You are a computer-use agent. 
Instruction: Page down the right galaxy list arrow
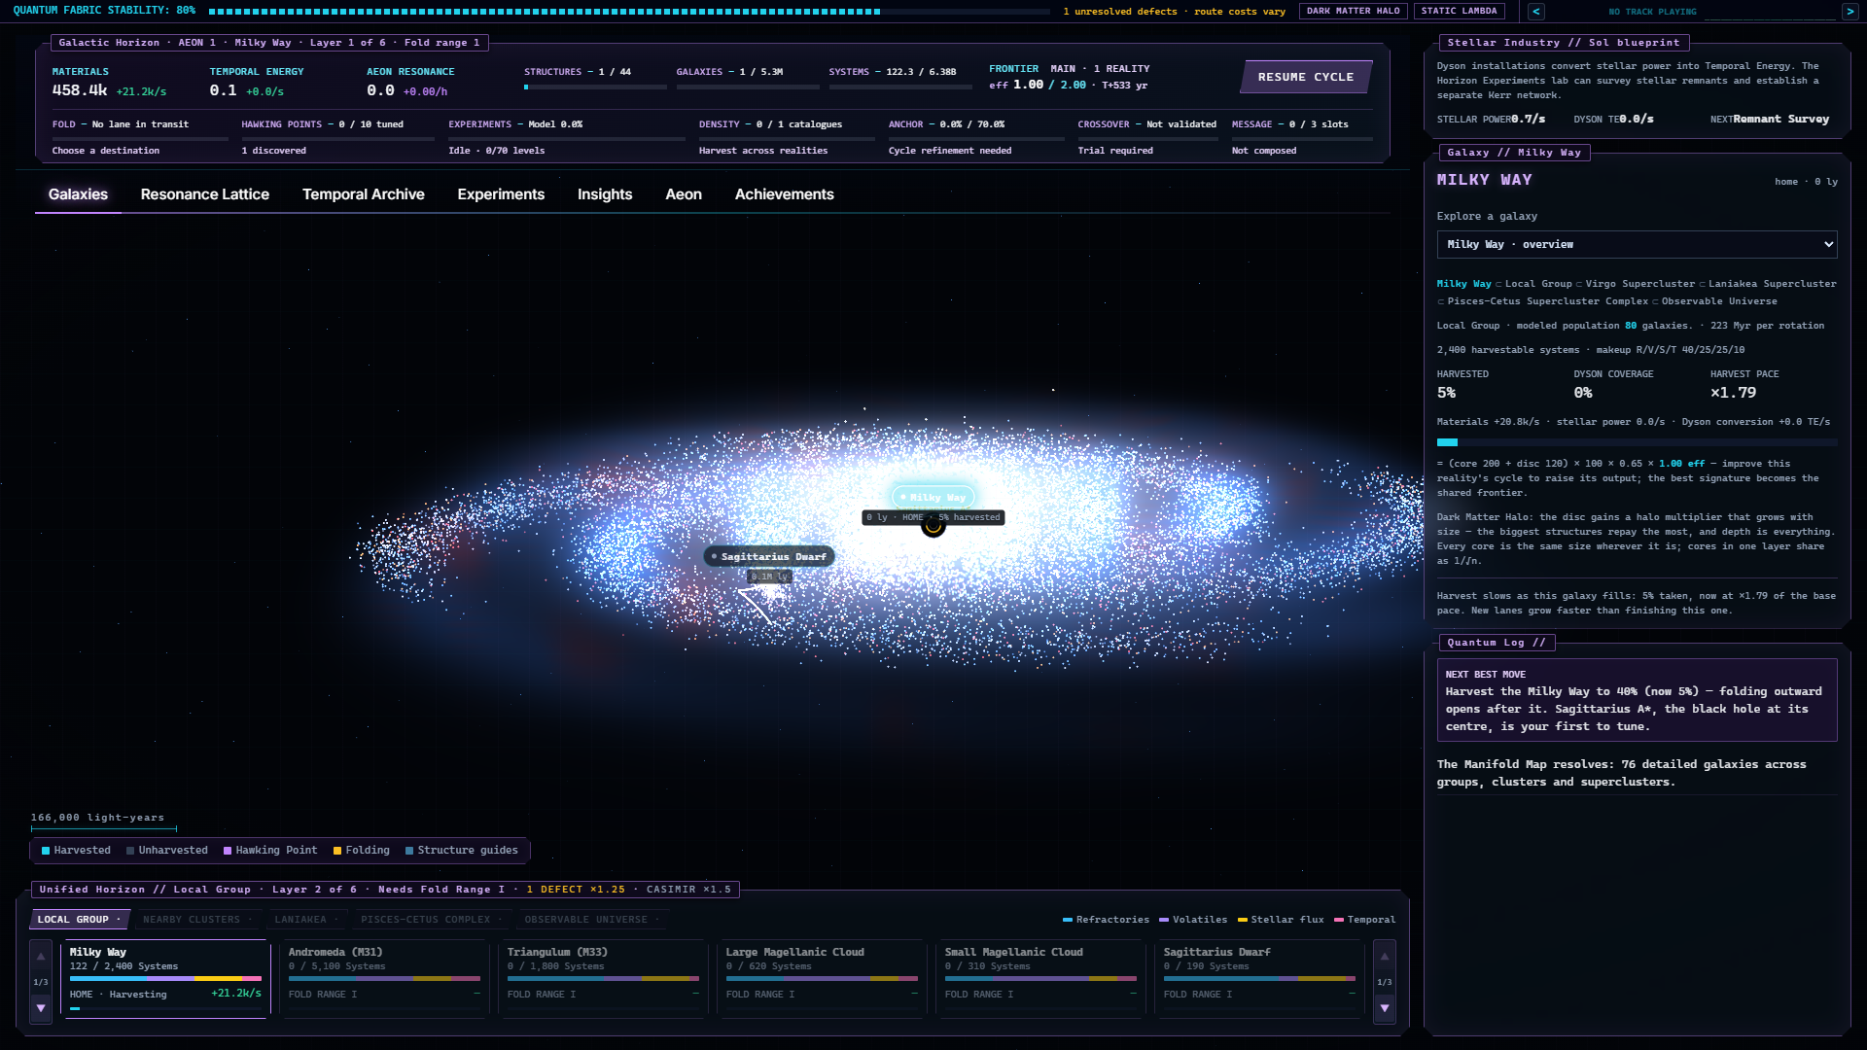[x=1385, y=1008]
